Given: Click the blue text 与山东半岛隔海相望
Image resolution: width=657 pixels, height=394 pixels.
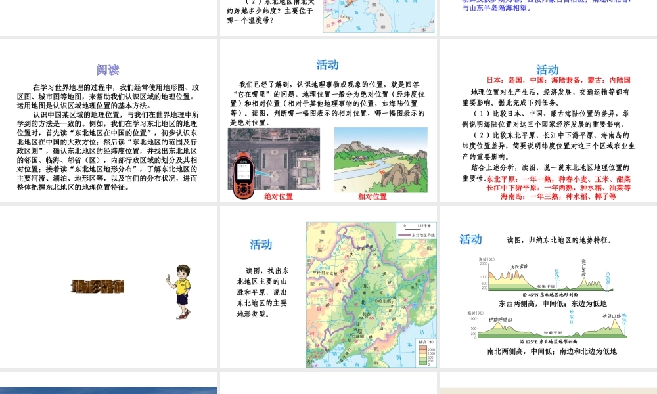Looking at the screenshot, I should pos(497,7).
